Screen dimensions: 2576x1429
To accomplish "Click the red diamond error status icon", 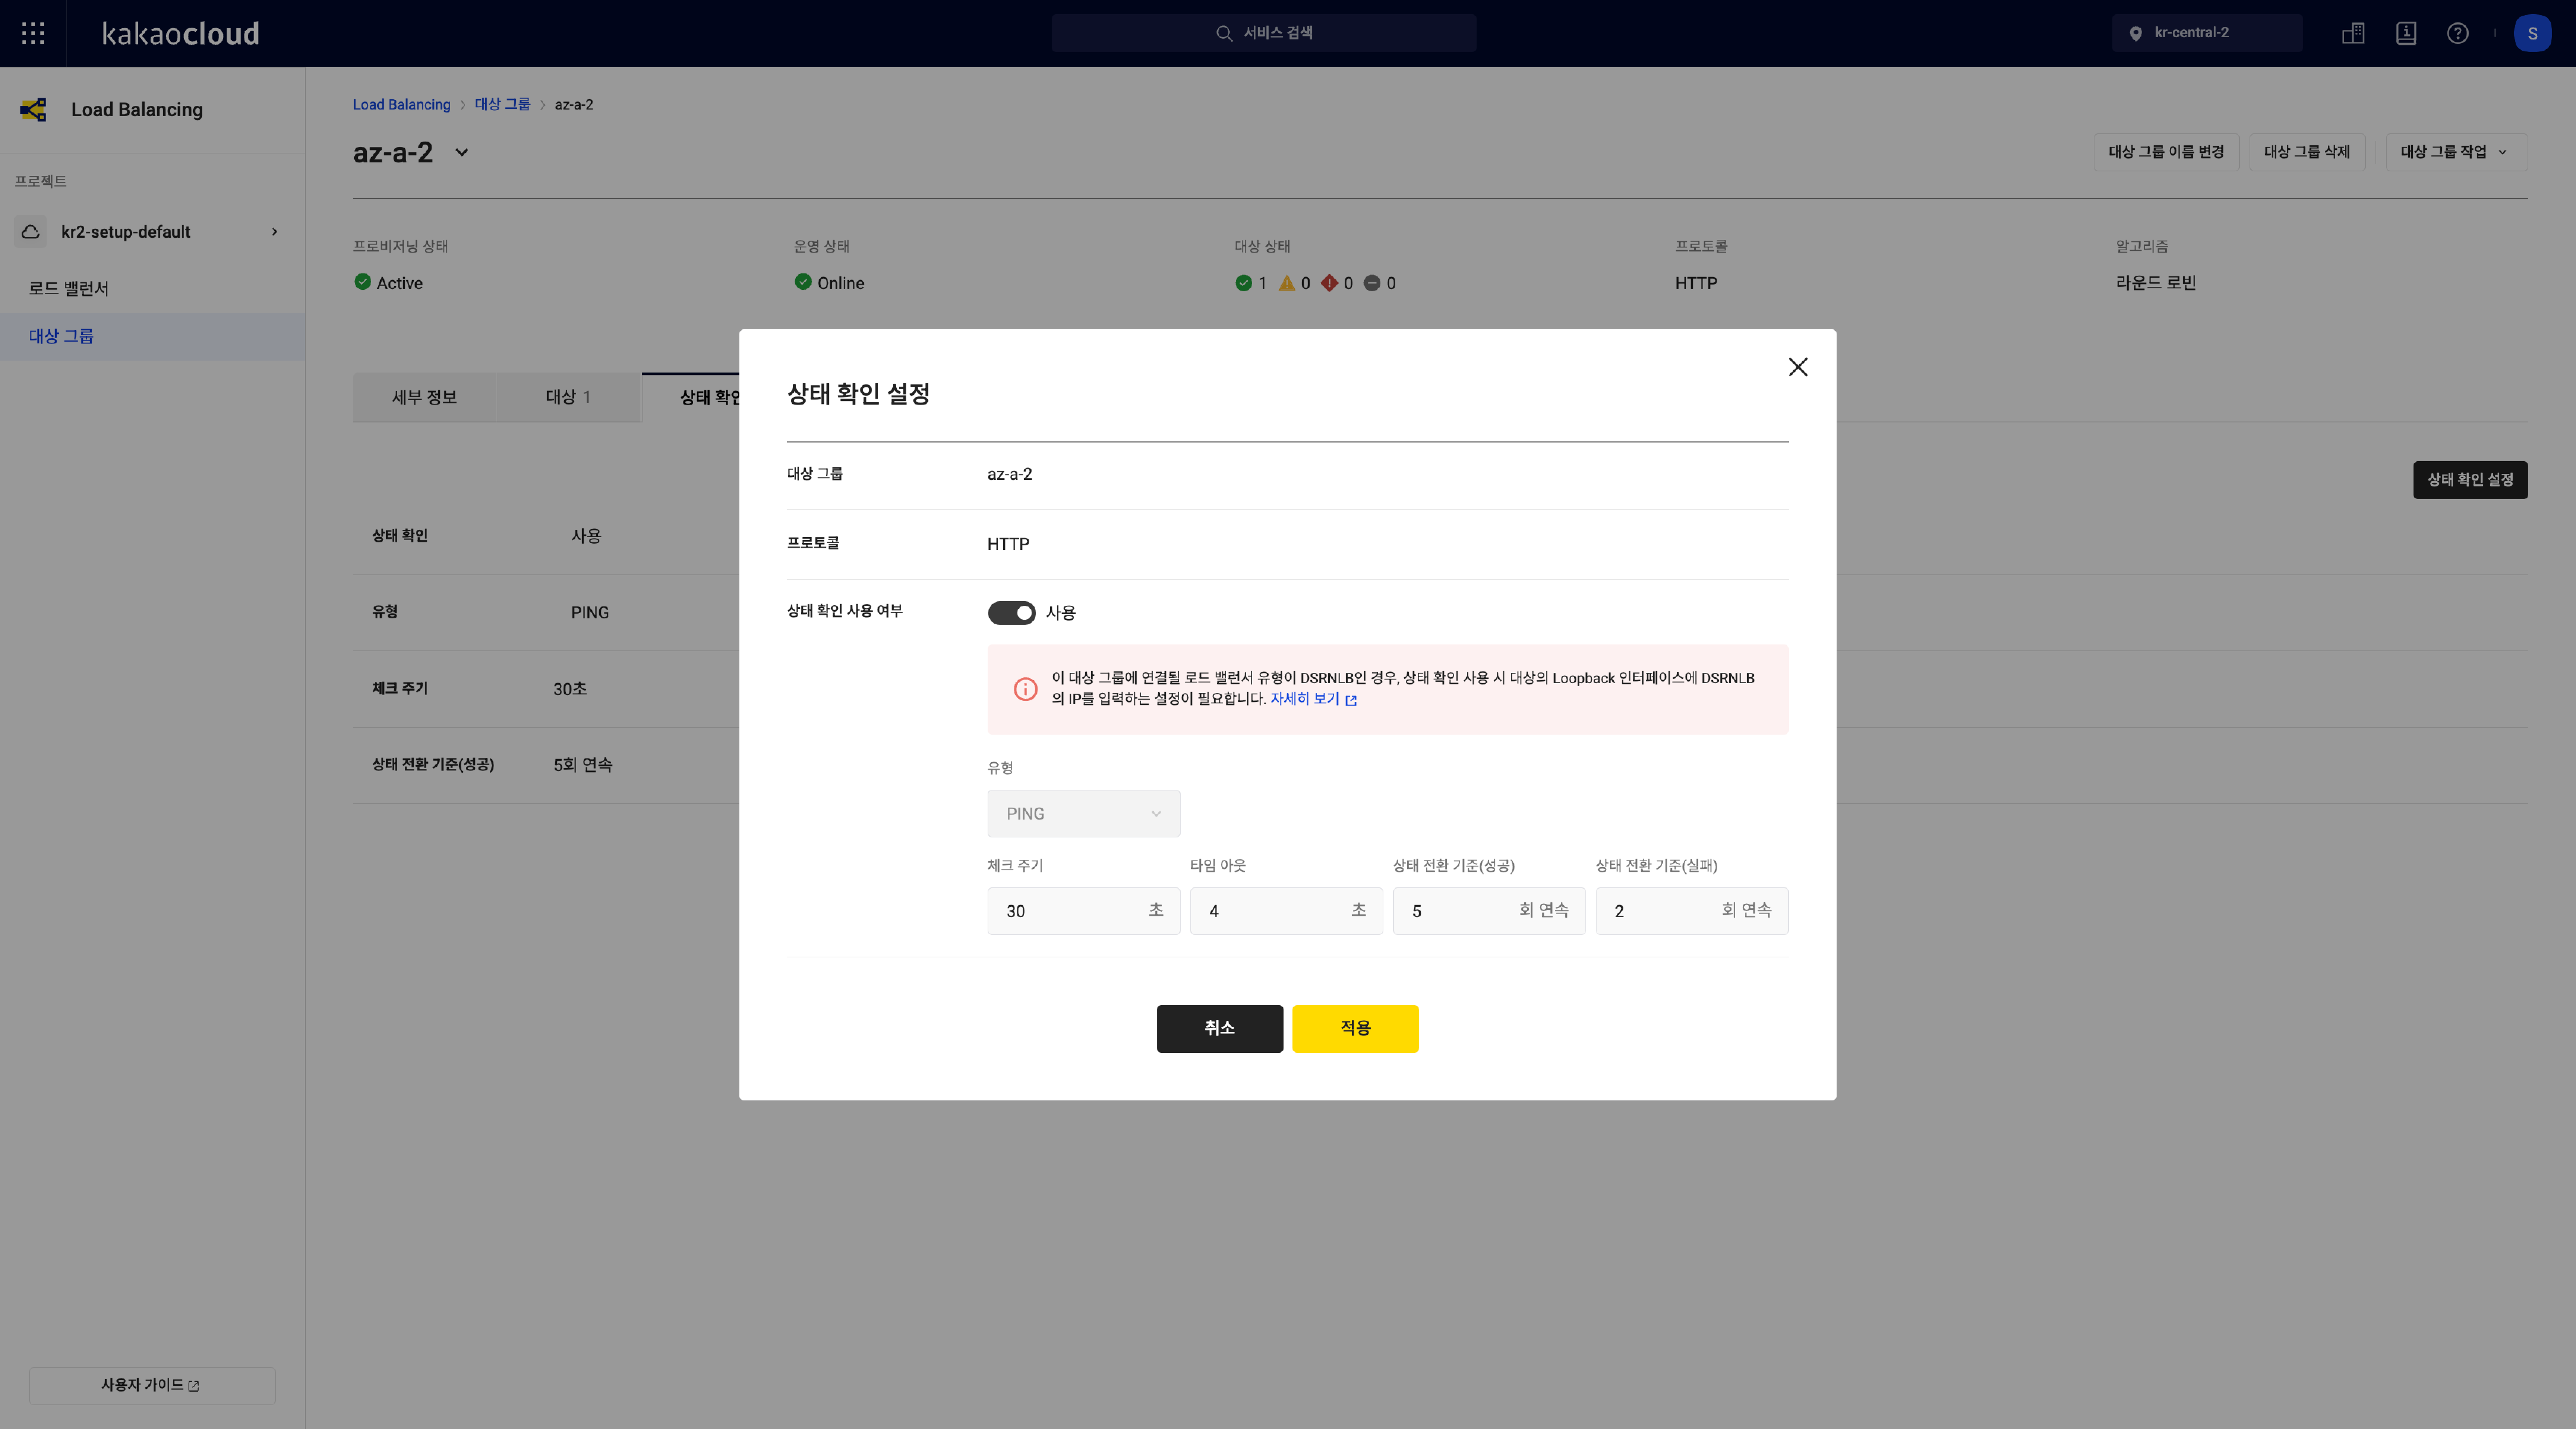I will pos(1329,283).
